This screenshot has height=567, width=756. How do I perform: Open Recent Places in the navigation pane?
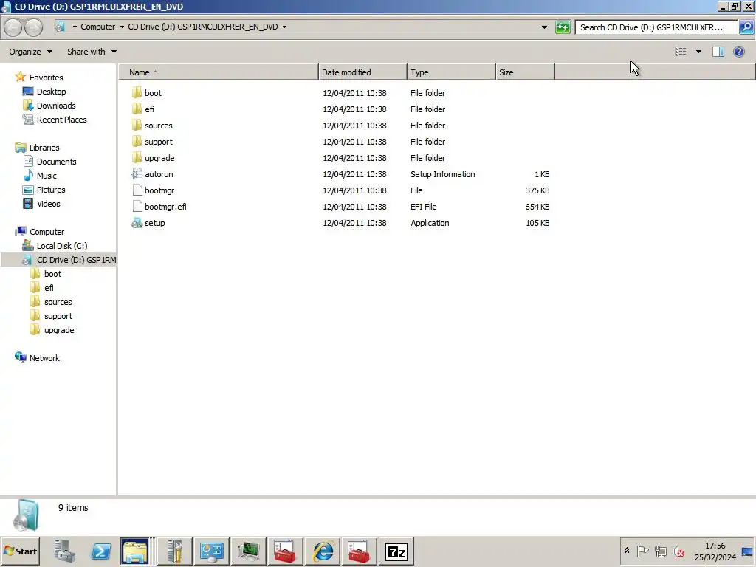click(62, 119)
